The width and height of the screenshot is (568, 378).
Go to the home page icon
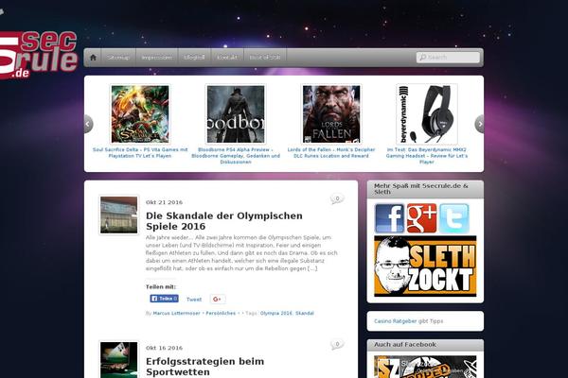click(x=93, y=58)
